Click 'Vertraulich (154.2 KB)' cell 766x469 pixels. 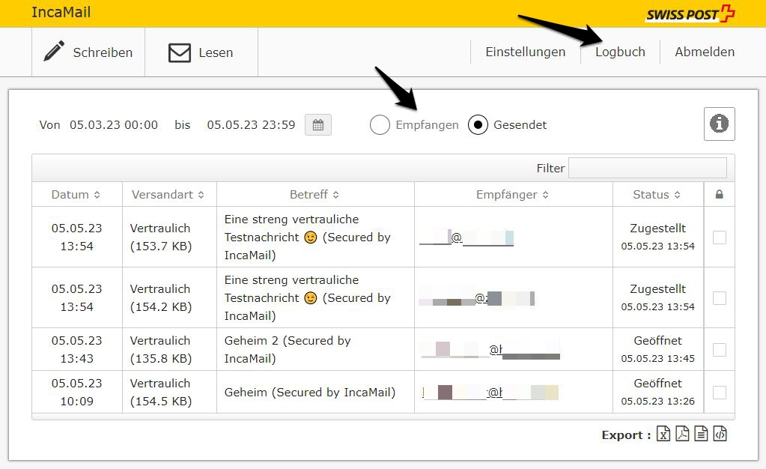coord(161,298)
